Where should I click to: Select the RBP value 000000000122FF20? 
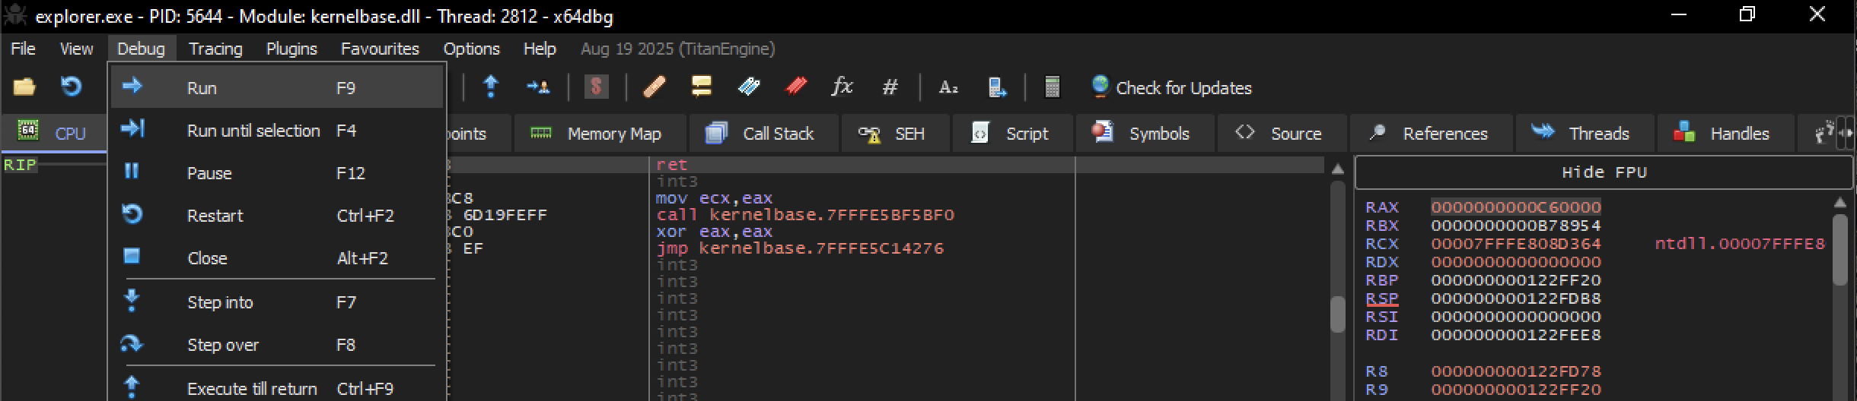(x=1516, y=280)
